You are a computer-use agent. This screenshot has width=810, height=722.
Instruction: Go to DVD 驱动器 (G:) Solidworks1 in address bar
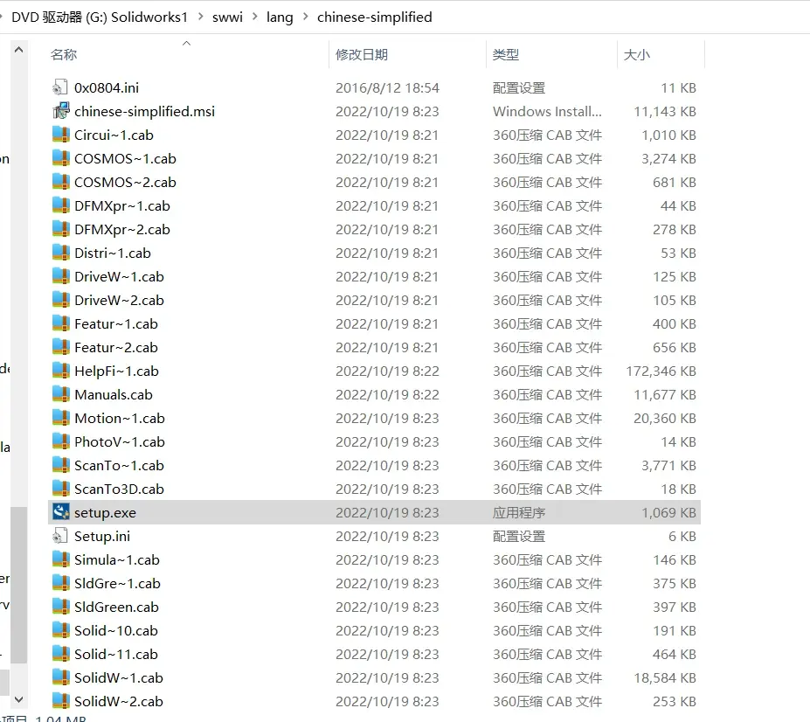tap(100, 17)
